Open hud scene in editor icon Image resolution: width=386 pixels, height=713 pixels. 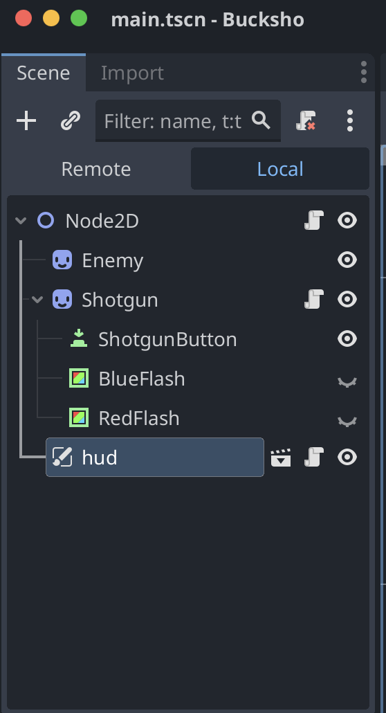pyautogui.click(x=281, y=458)
